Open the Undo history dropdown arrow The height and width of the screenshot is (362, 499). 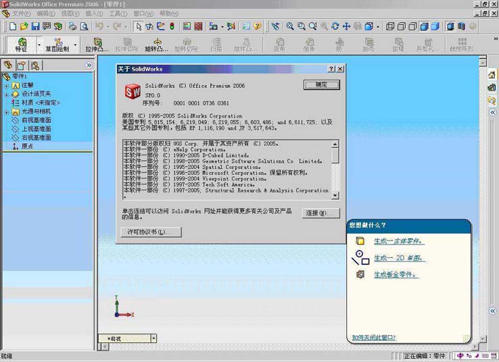coord(108,27)
